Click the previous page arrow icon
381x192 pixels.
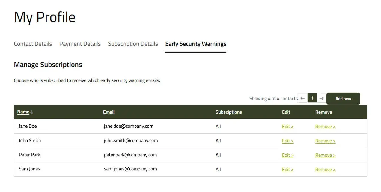(302, 98)
